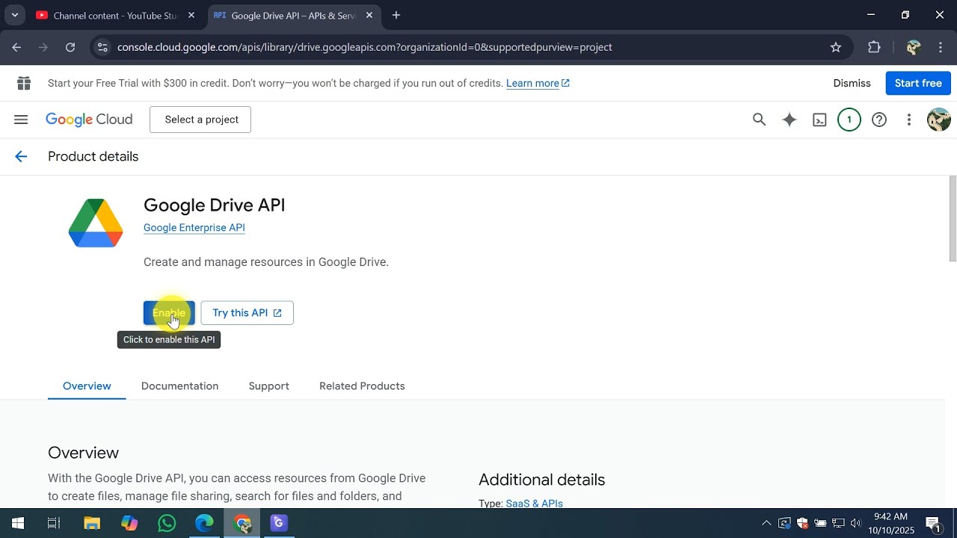Click the Start free button
957x538 pixels.
click(x=918, y=83)
